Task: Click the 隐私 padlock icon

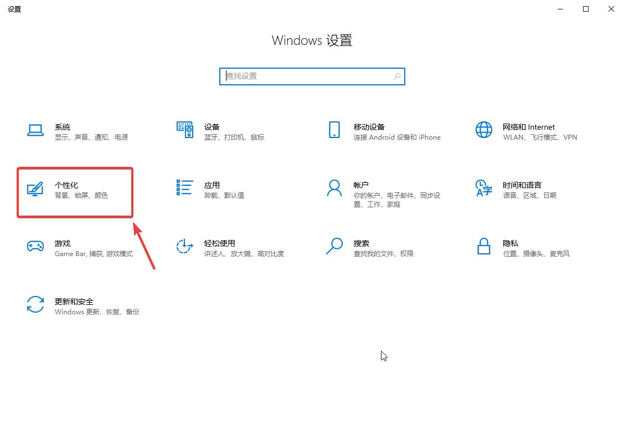Action: coord(484,246)
